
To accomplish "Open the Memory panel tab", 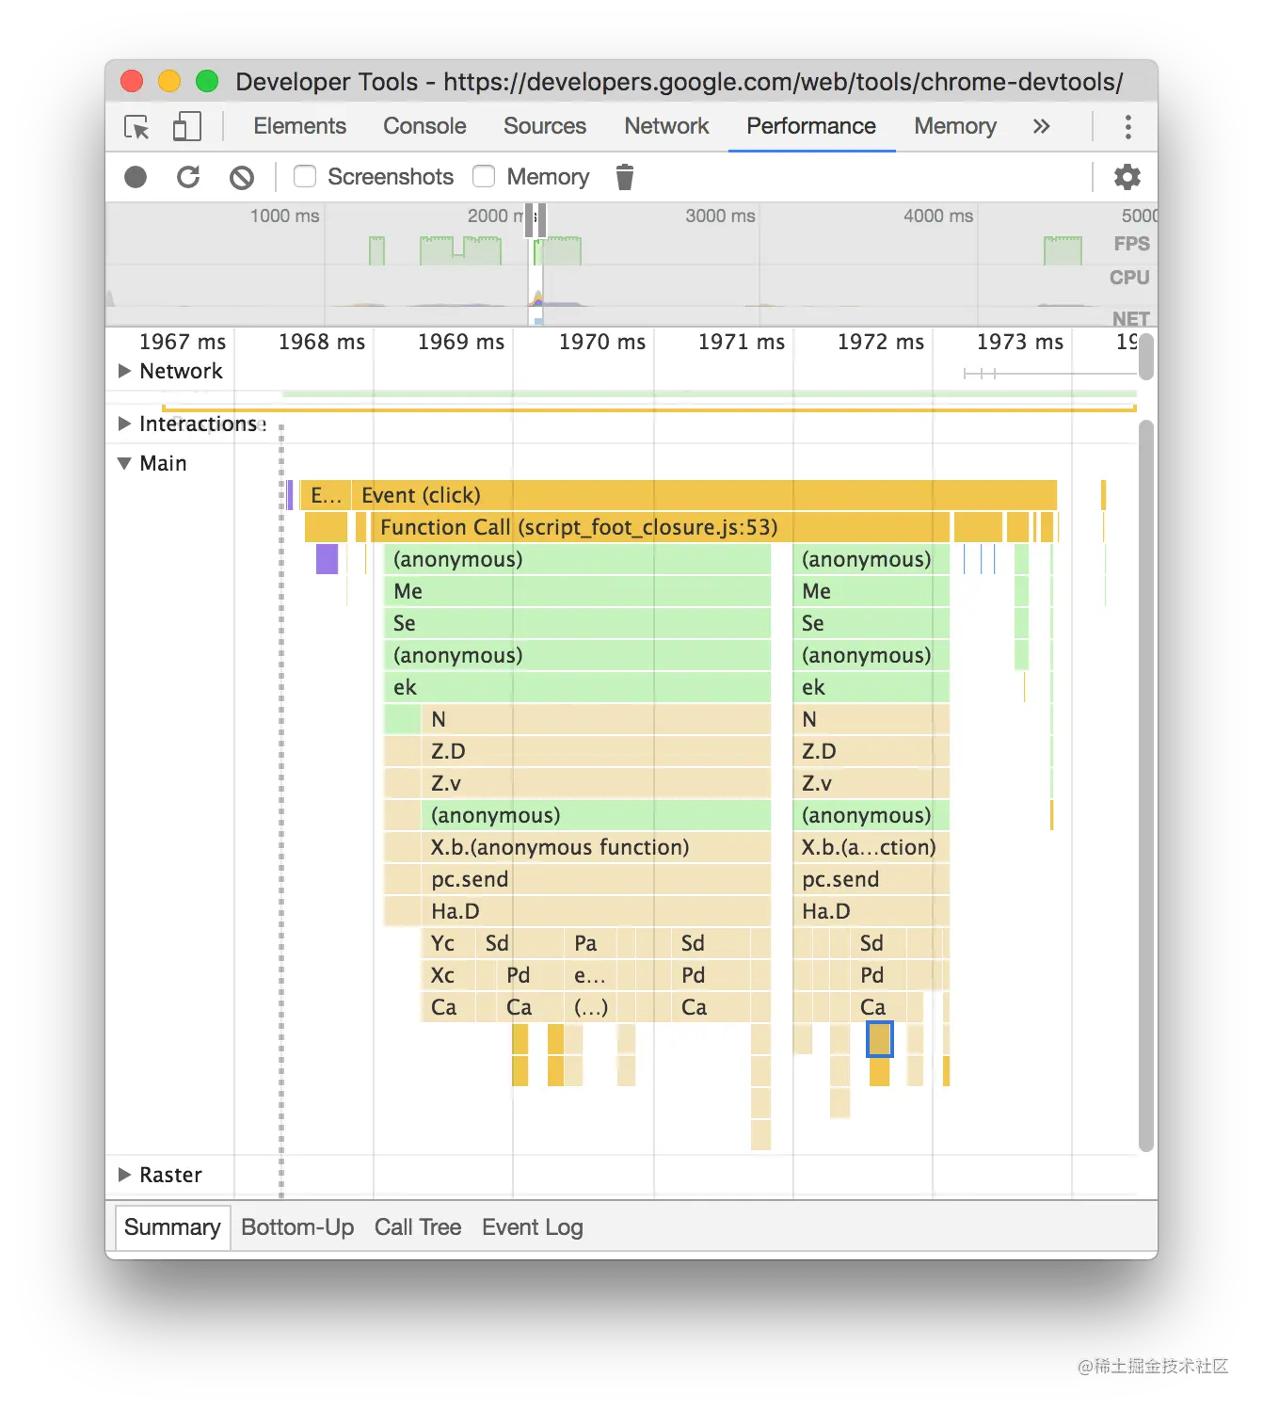I will point(955,126).
